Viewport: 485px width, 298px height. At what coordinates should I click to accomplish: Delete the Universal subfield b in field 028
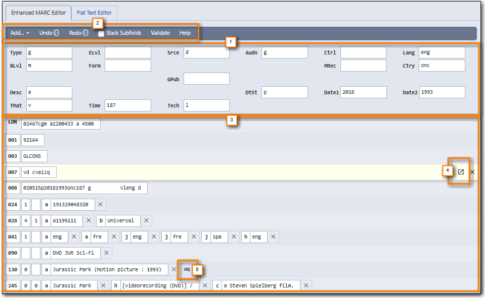tap(146, 220)
